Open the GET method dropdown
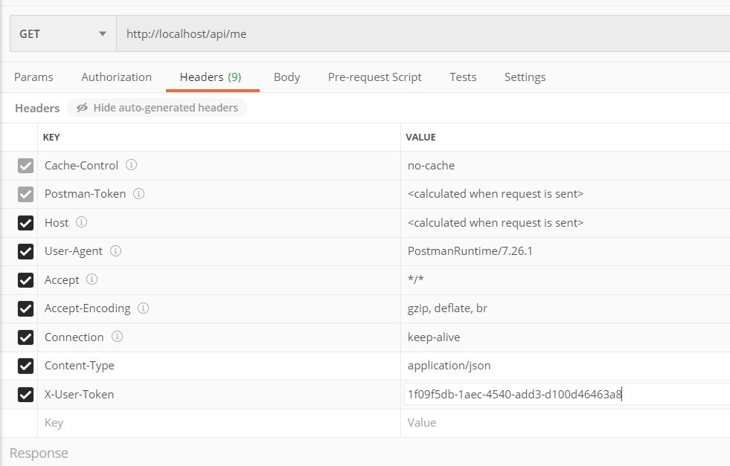Image resolution: width=730 pixels, height=466 pixels. (63, 33)
